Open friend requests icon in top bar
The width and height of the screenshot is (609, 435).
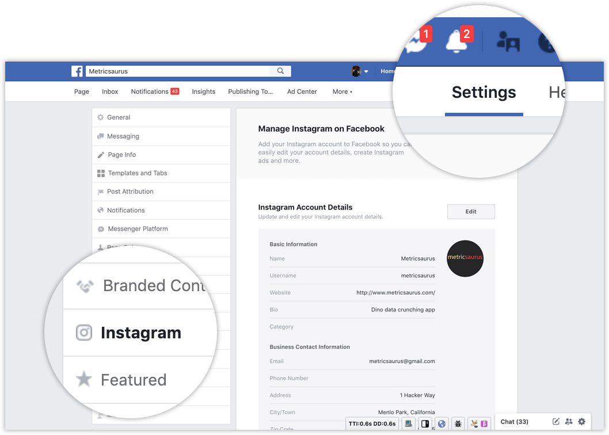pyautogui.click(x=508, y=41)
